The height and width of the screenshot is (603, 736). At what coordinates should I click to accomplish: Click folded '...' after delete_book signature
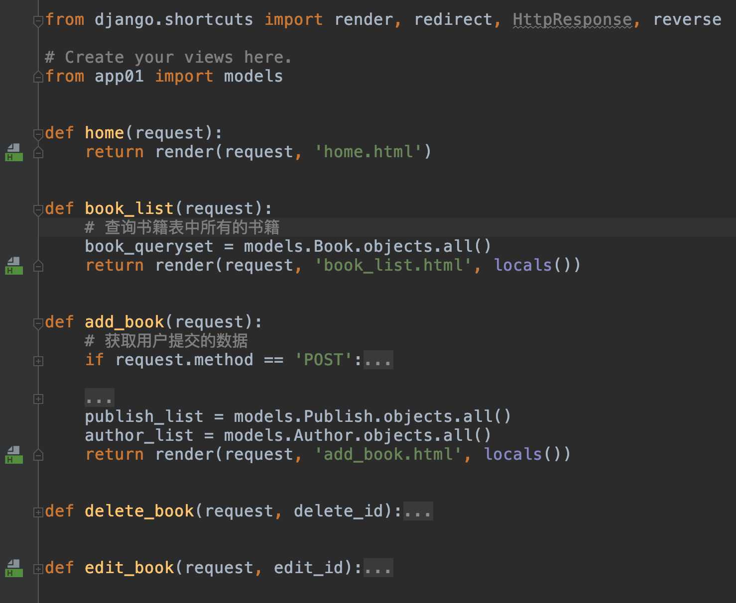click(418, 511)
